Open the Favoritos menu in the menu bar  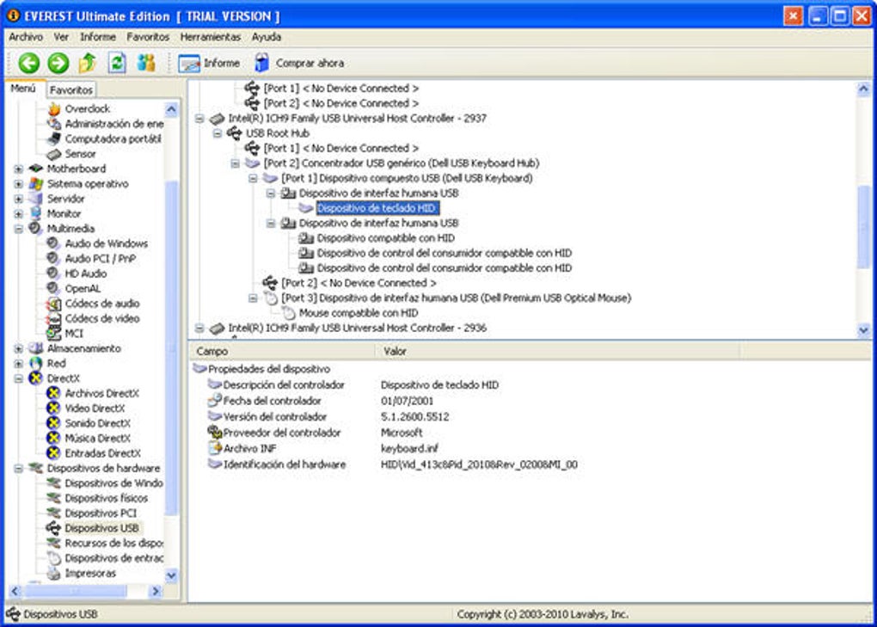click(x=148, y=37)
